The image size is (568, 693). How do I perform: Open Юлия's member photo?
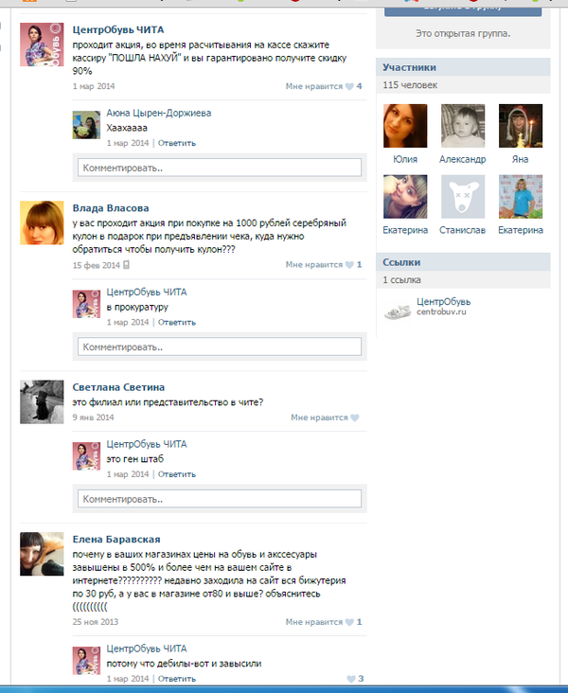[x=405, y=126]
